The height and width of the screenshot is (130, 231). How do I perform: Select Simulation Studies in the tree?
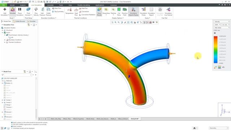8,28
